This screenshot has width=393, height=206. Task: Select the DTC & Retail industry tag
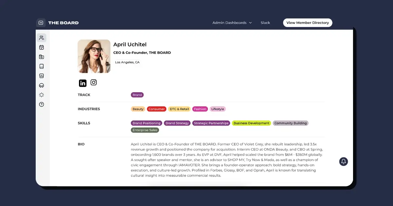pos(179,109)
